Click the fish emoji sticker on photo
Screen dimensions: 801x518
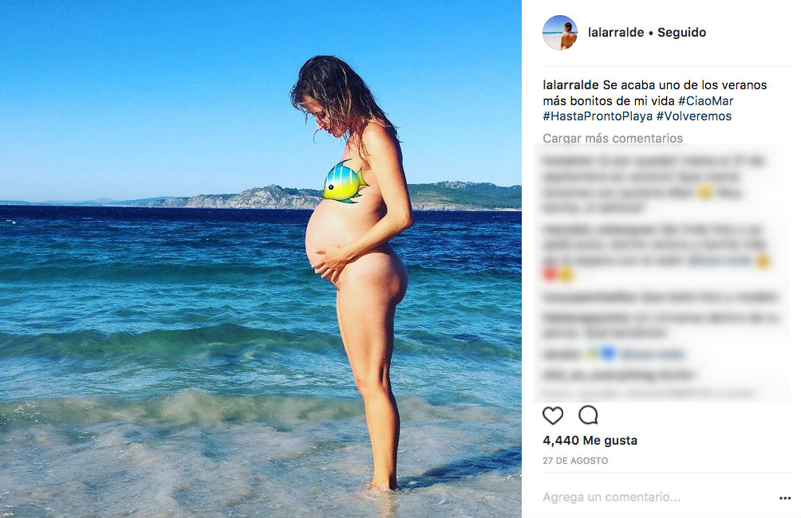click(345, 182)
